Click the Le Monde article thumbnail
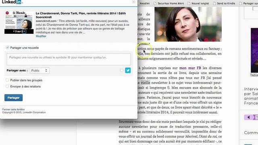The height and width of the screenshot is (145, 258). point(19,23)
